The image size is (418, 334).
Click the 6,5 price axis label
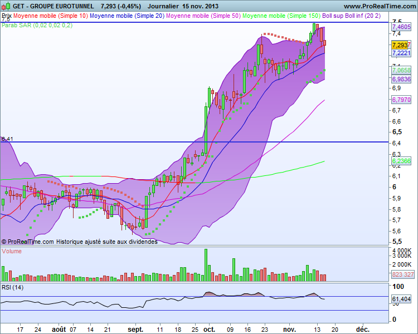coord(397,132)
